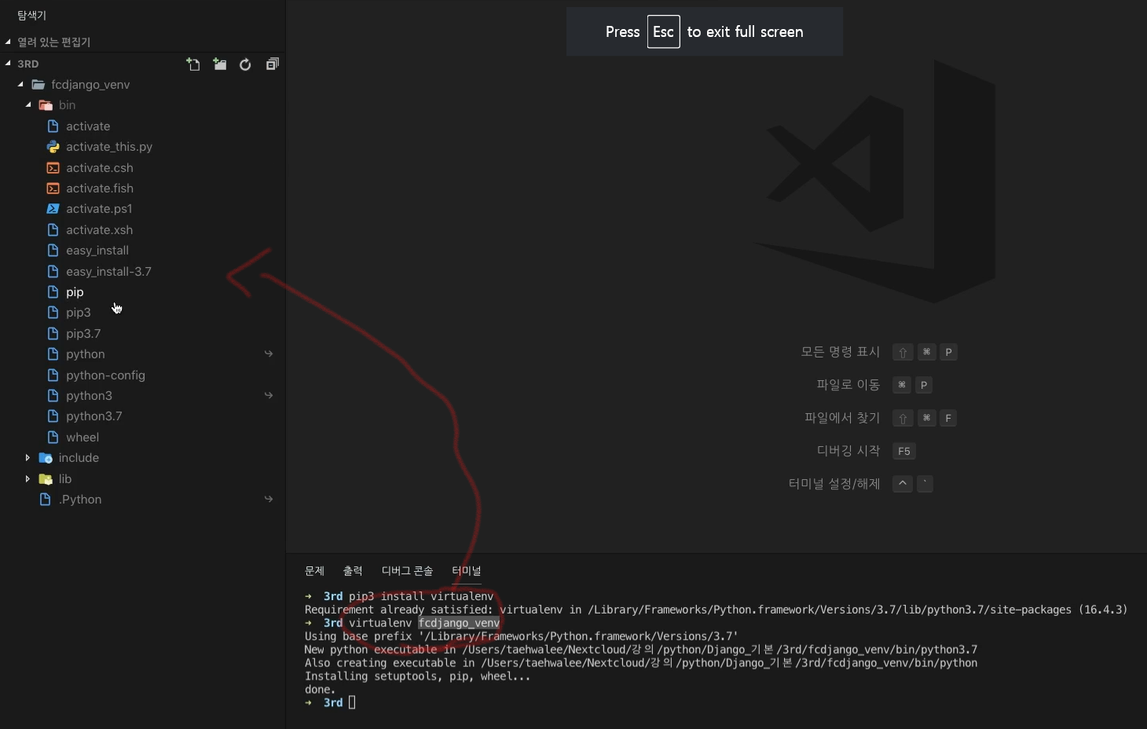Click 파일에서 찾기 shortcut label

(842, 418)
